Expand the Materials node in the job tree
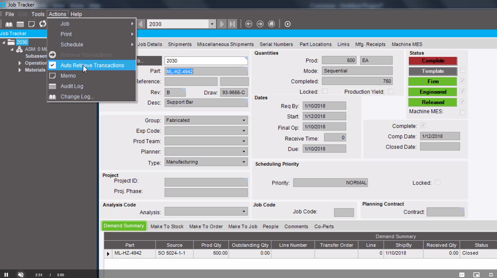The height and width of the screenshot is (278, 497). click(20, 70)
